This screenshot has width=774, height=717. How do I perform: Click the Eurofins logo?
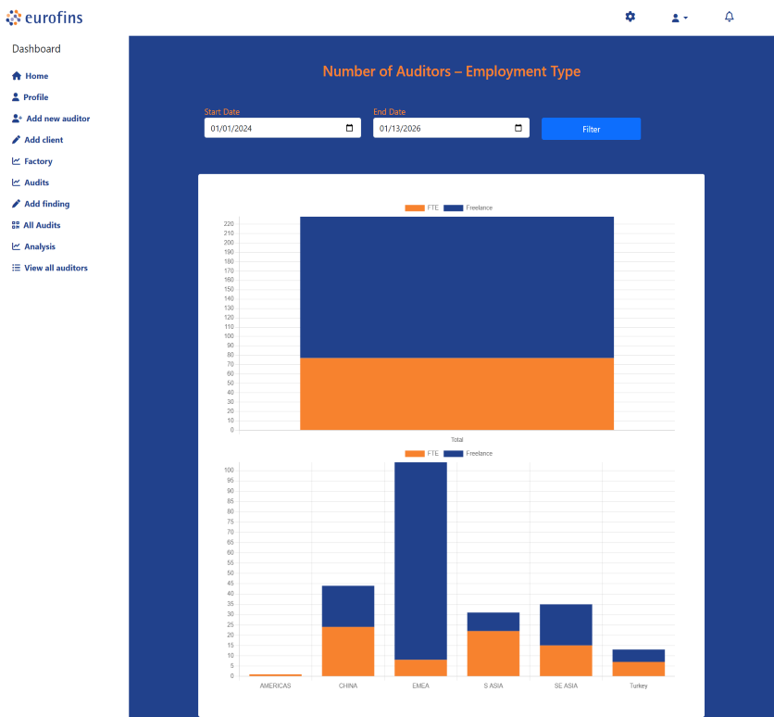pyautogui.click(x=44, y=17)
